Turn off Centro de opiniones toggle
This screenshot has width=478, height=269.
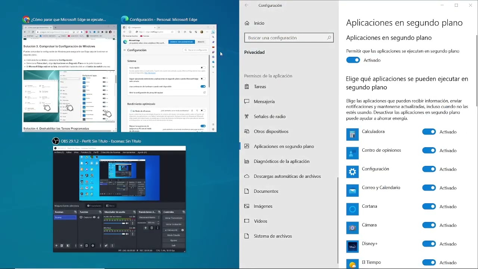[x=429, y=151]
